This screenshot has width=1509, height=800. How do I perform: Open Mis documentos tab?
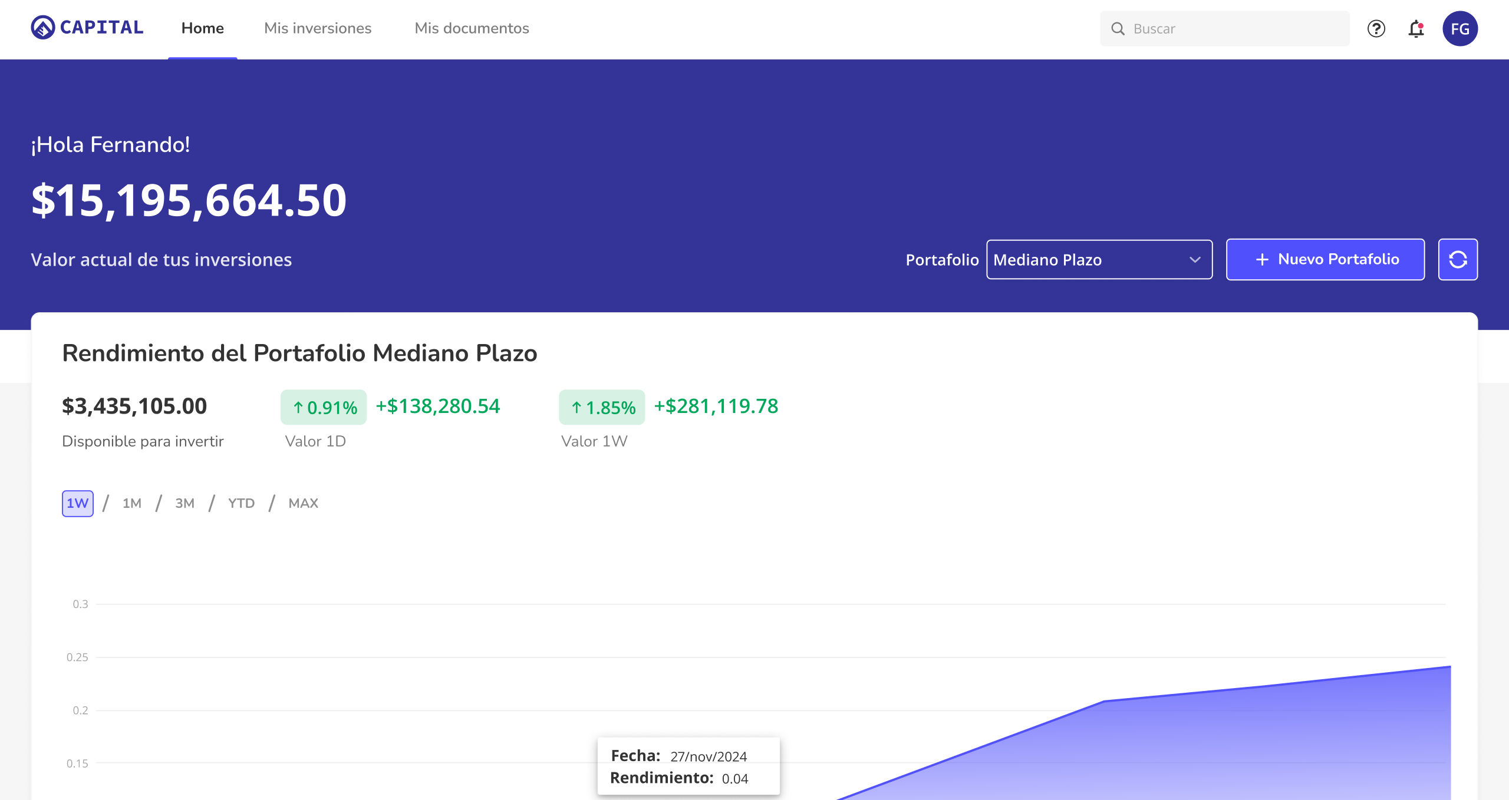pos(472,28)
